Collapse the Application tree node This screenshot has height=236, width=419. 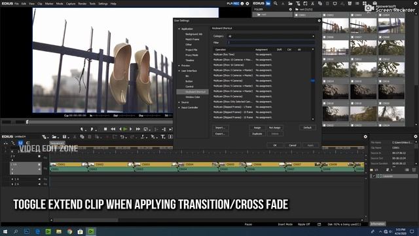click(179, 29)
